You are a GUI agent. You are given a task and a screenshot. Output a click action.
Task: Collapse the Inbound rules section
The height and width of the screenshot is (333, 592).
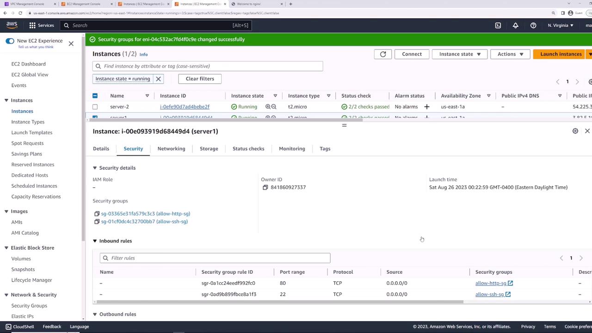(x=95, y=241)
